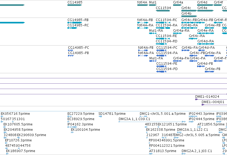The width and height of the screenshot is (227, 155).
Task: Click EST EK290609.5prime
Action: [18, 138]
